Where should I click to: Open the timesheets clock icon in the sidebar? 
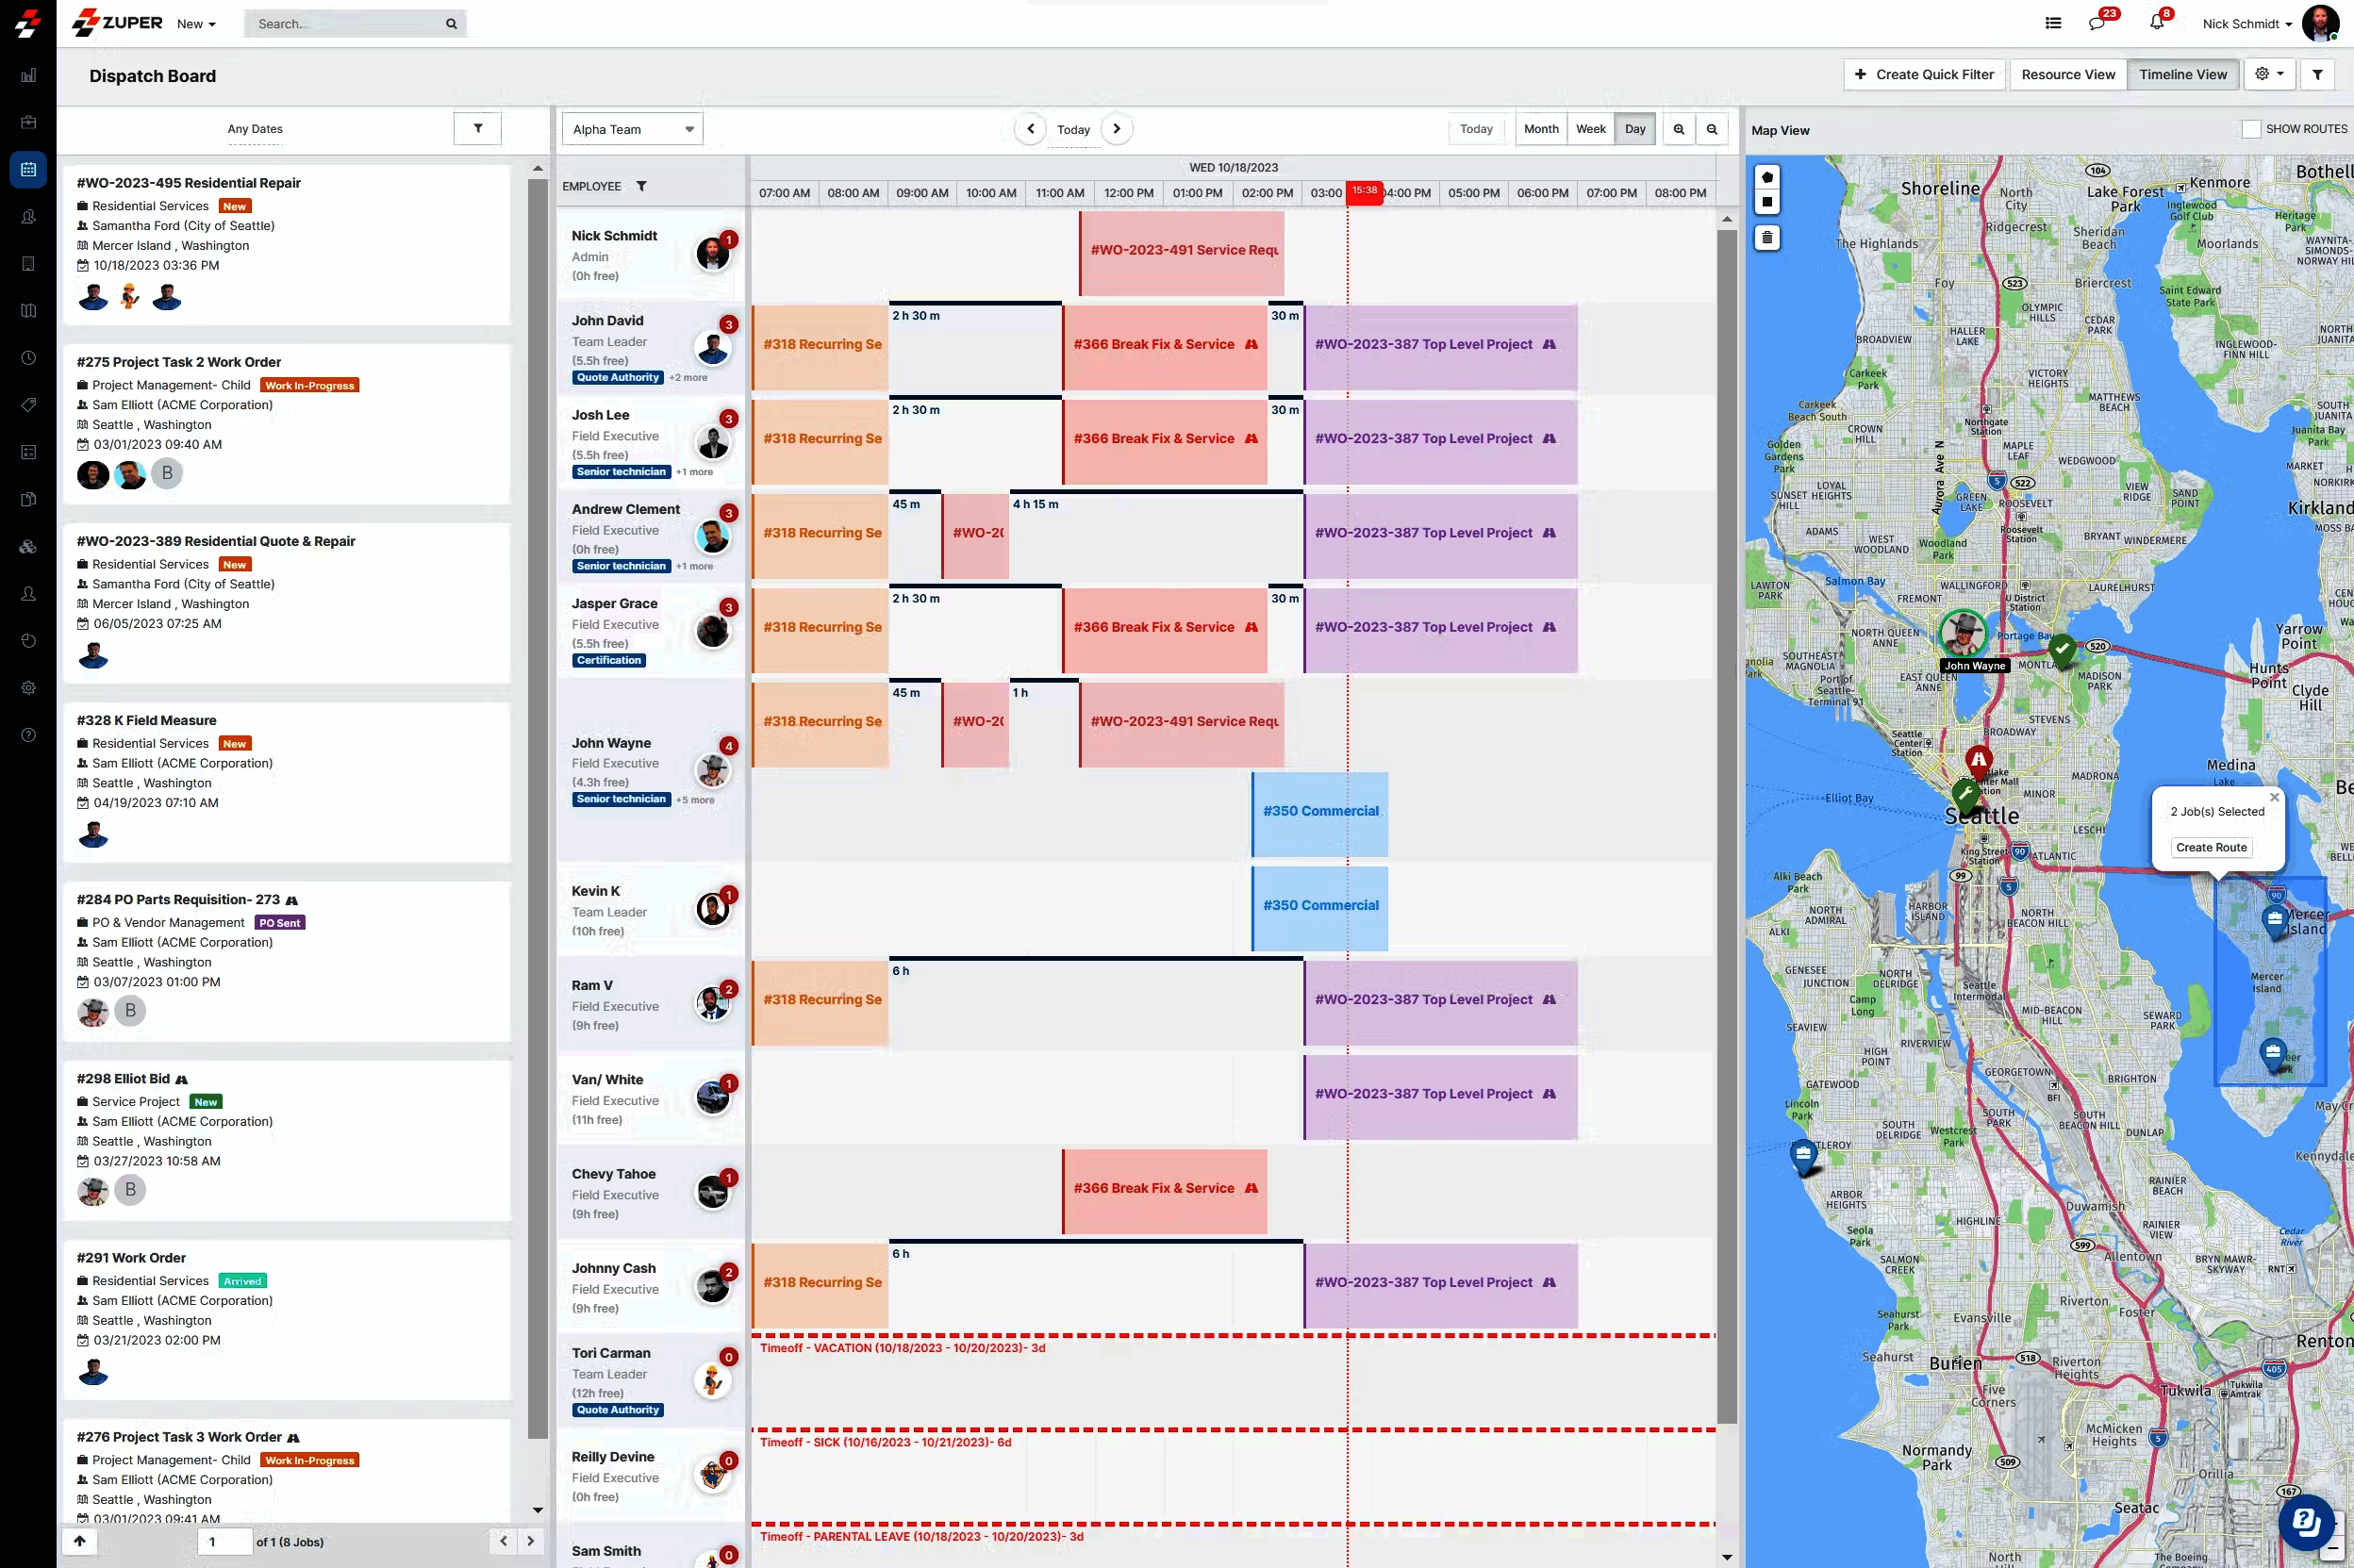click(28, 357)
